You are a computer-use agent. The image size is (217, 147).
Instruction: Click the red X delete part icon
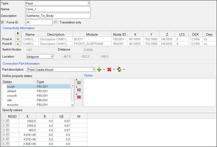click(109, 70)
